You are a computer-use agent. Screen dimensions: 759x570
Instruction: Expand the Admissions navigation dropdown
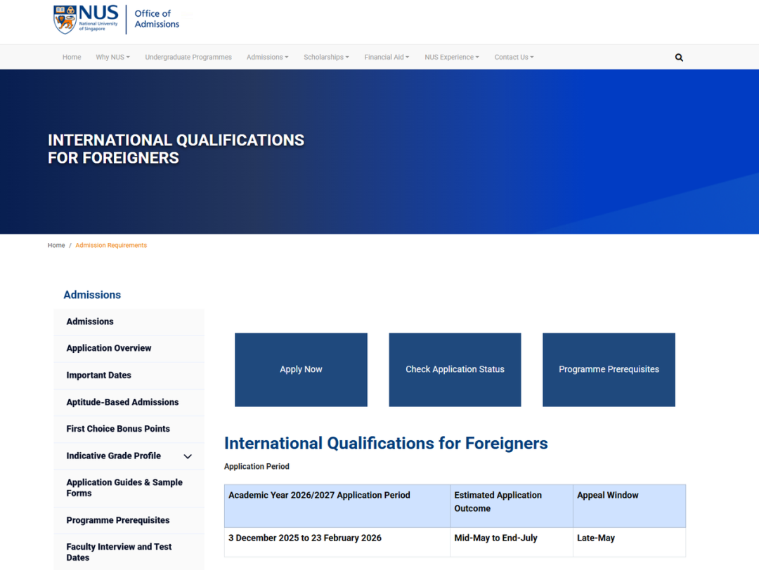click(267, 58)
